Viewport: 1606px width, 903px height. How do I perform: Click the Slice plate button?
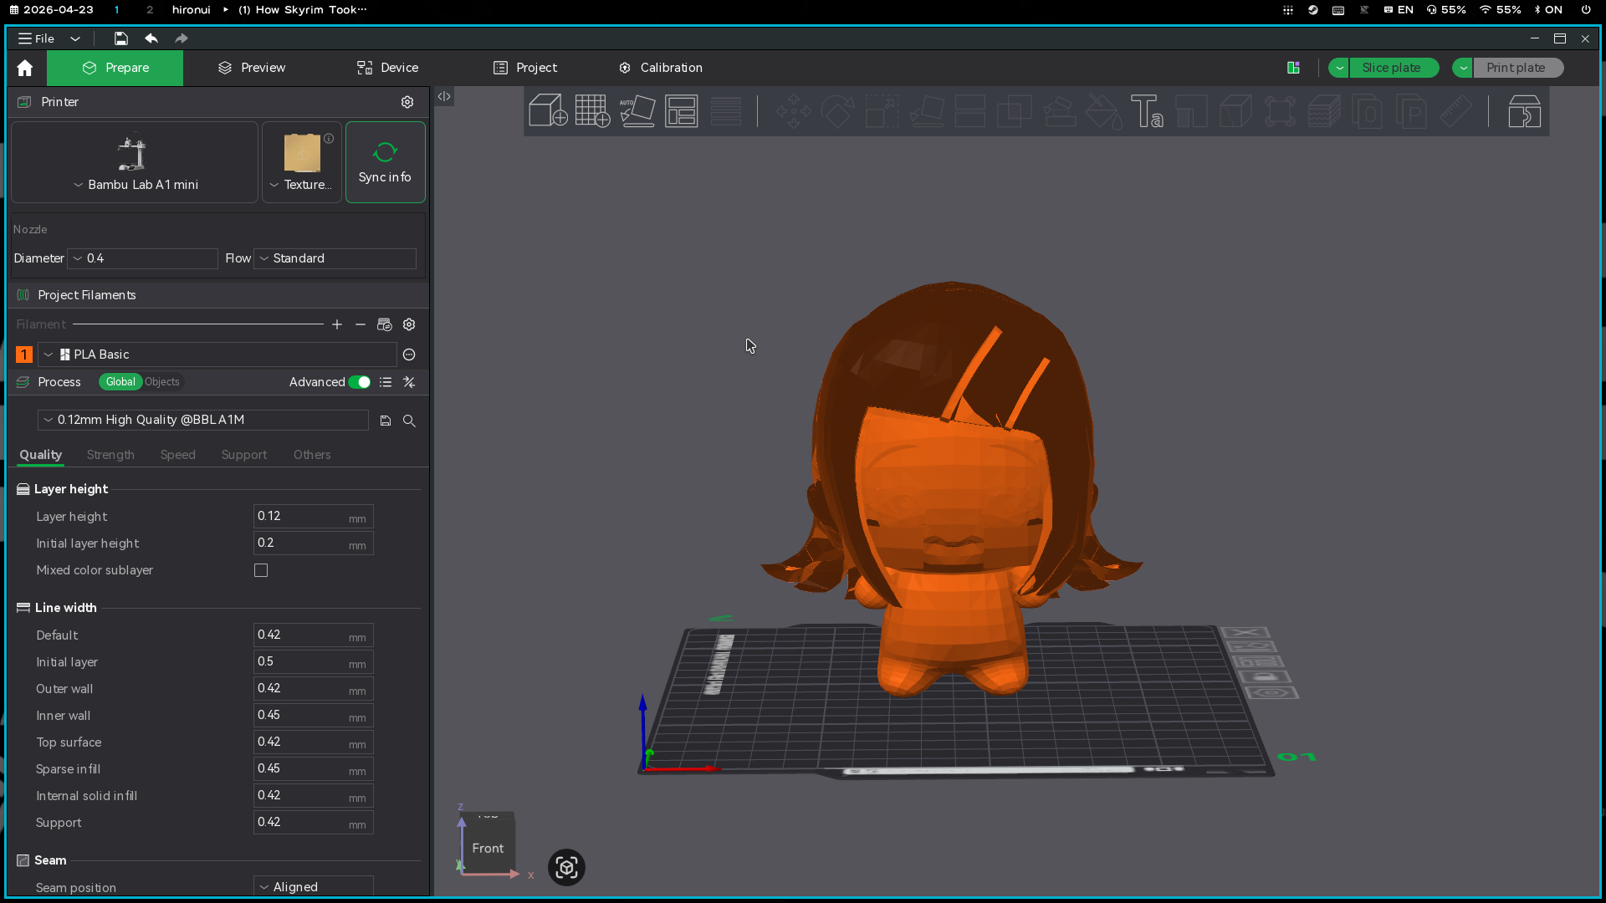coord(1392,68)
